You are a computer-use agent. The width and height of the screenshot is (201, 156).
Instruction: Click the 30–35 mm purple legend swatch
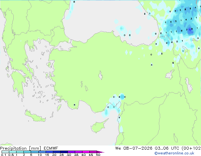pos(71,152)
